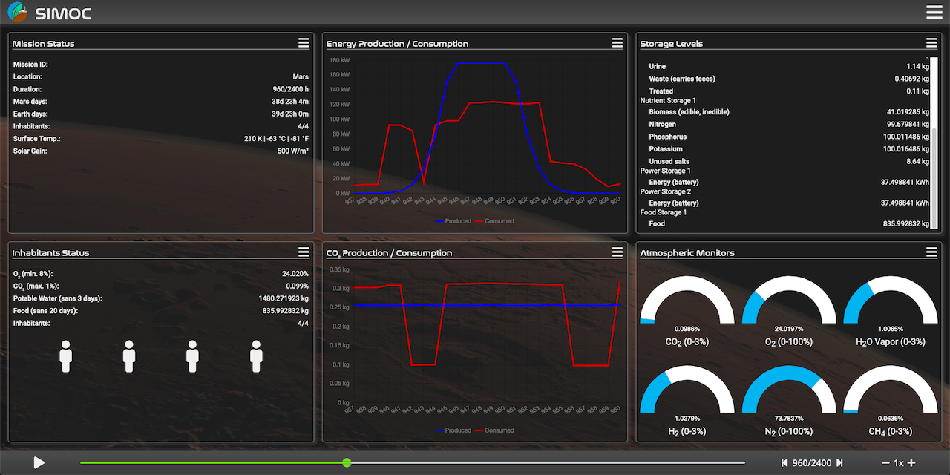Toggle the Produced series in CO2 chart legend
This screenshot has width=950, height=475.
453,430
